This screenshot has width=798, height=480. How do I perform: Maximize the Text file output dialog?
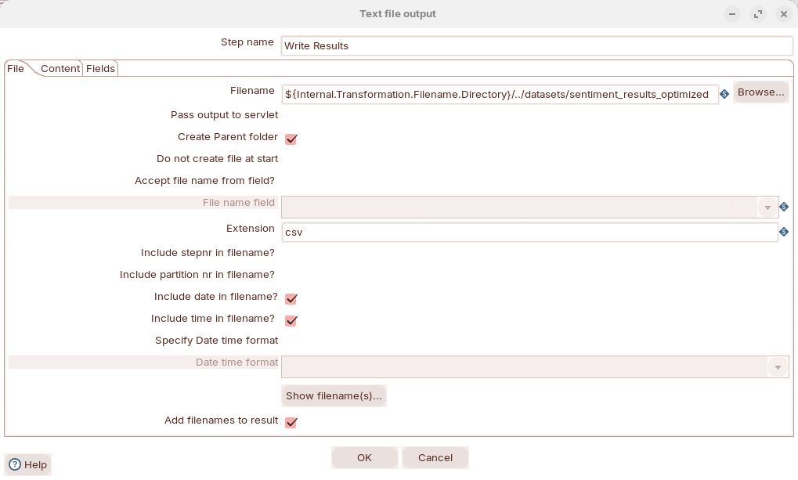(x=757, y=14)
